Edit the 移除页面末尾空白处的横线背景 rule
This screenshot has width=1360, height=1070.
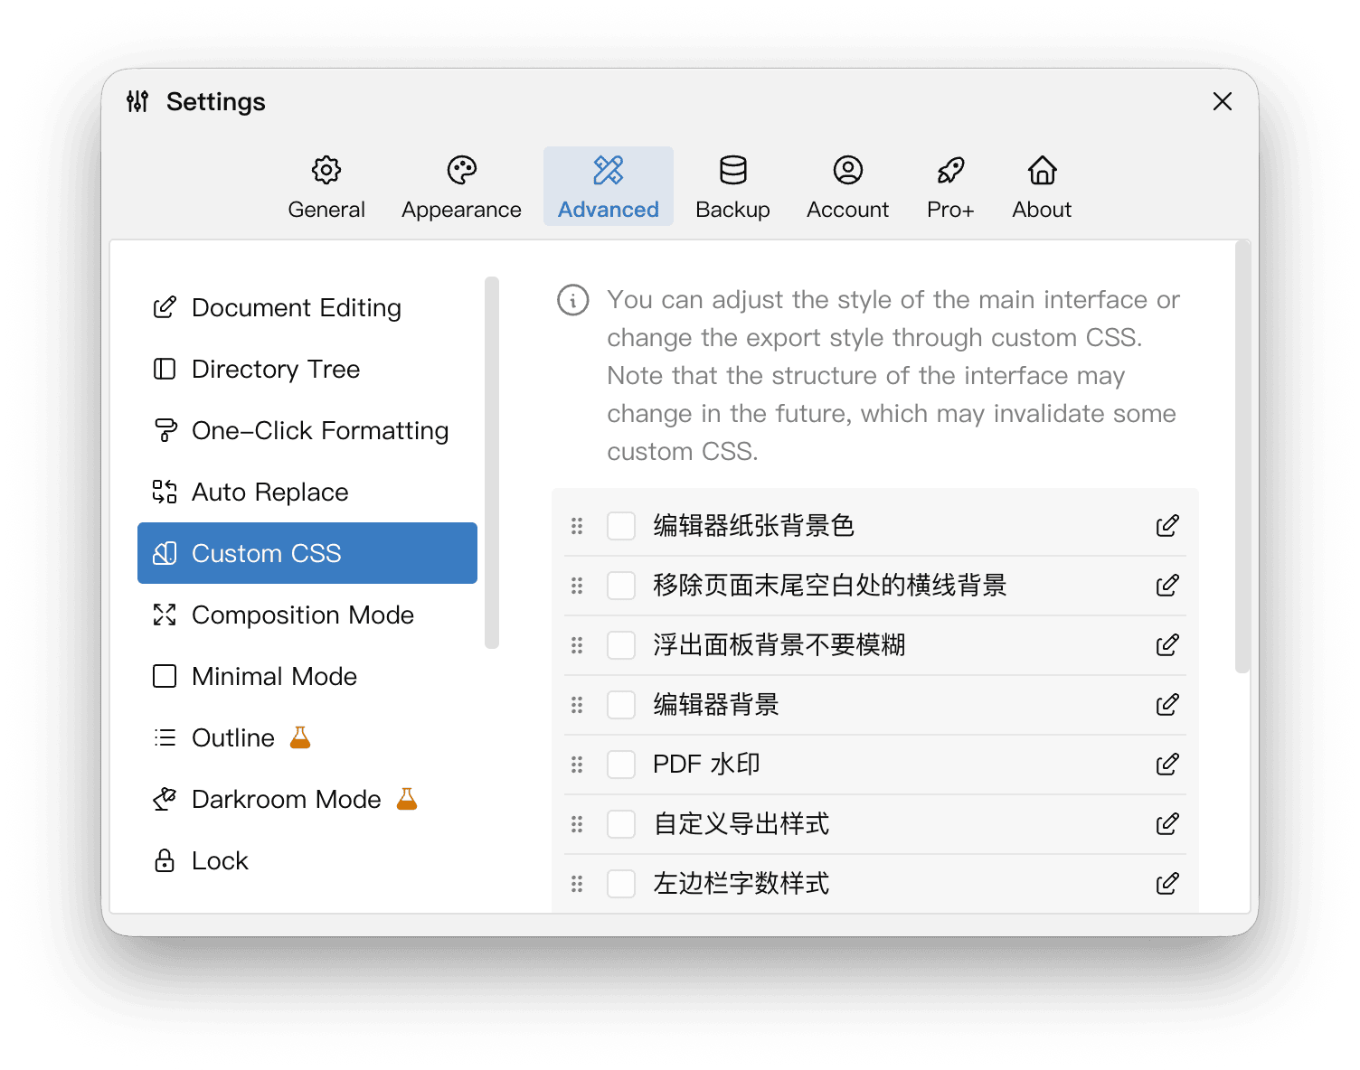(x=1167, y=586)
